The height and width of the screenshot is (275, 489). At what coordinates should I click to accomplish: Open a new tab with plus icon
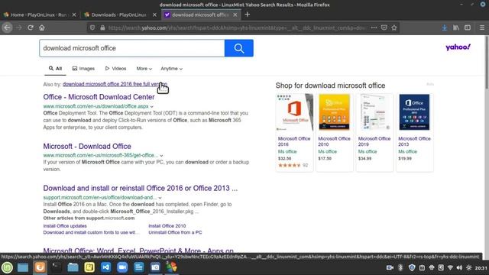[248, 15]
